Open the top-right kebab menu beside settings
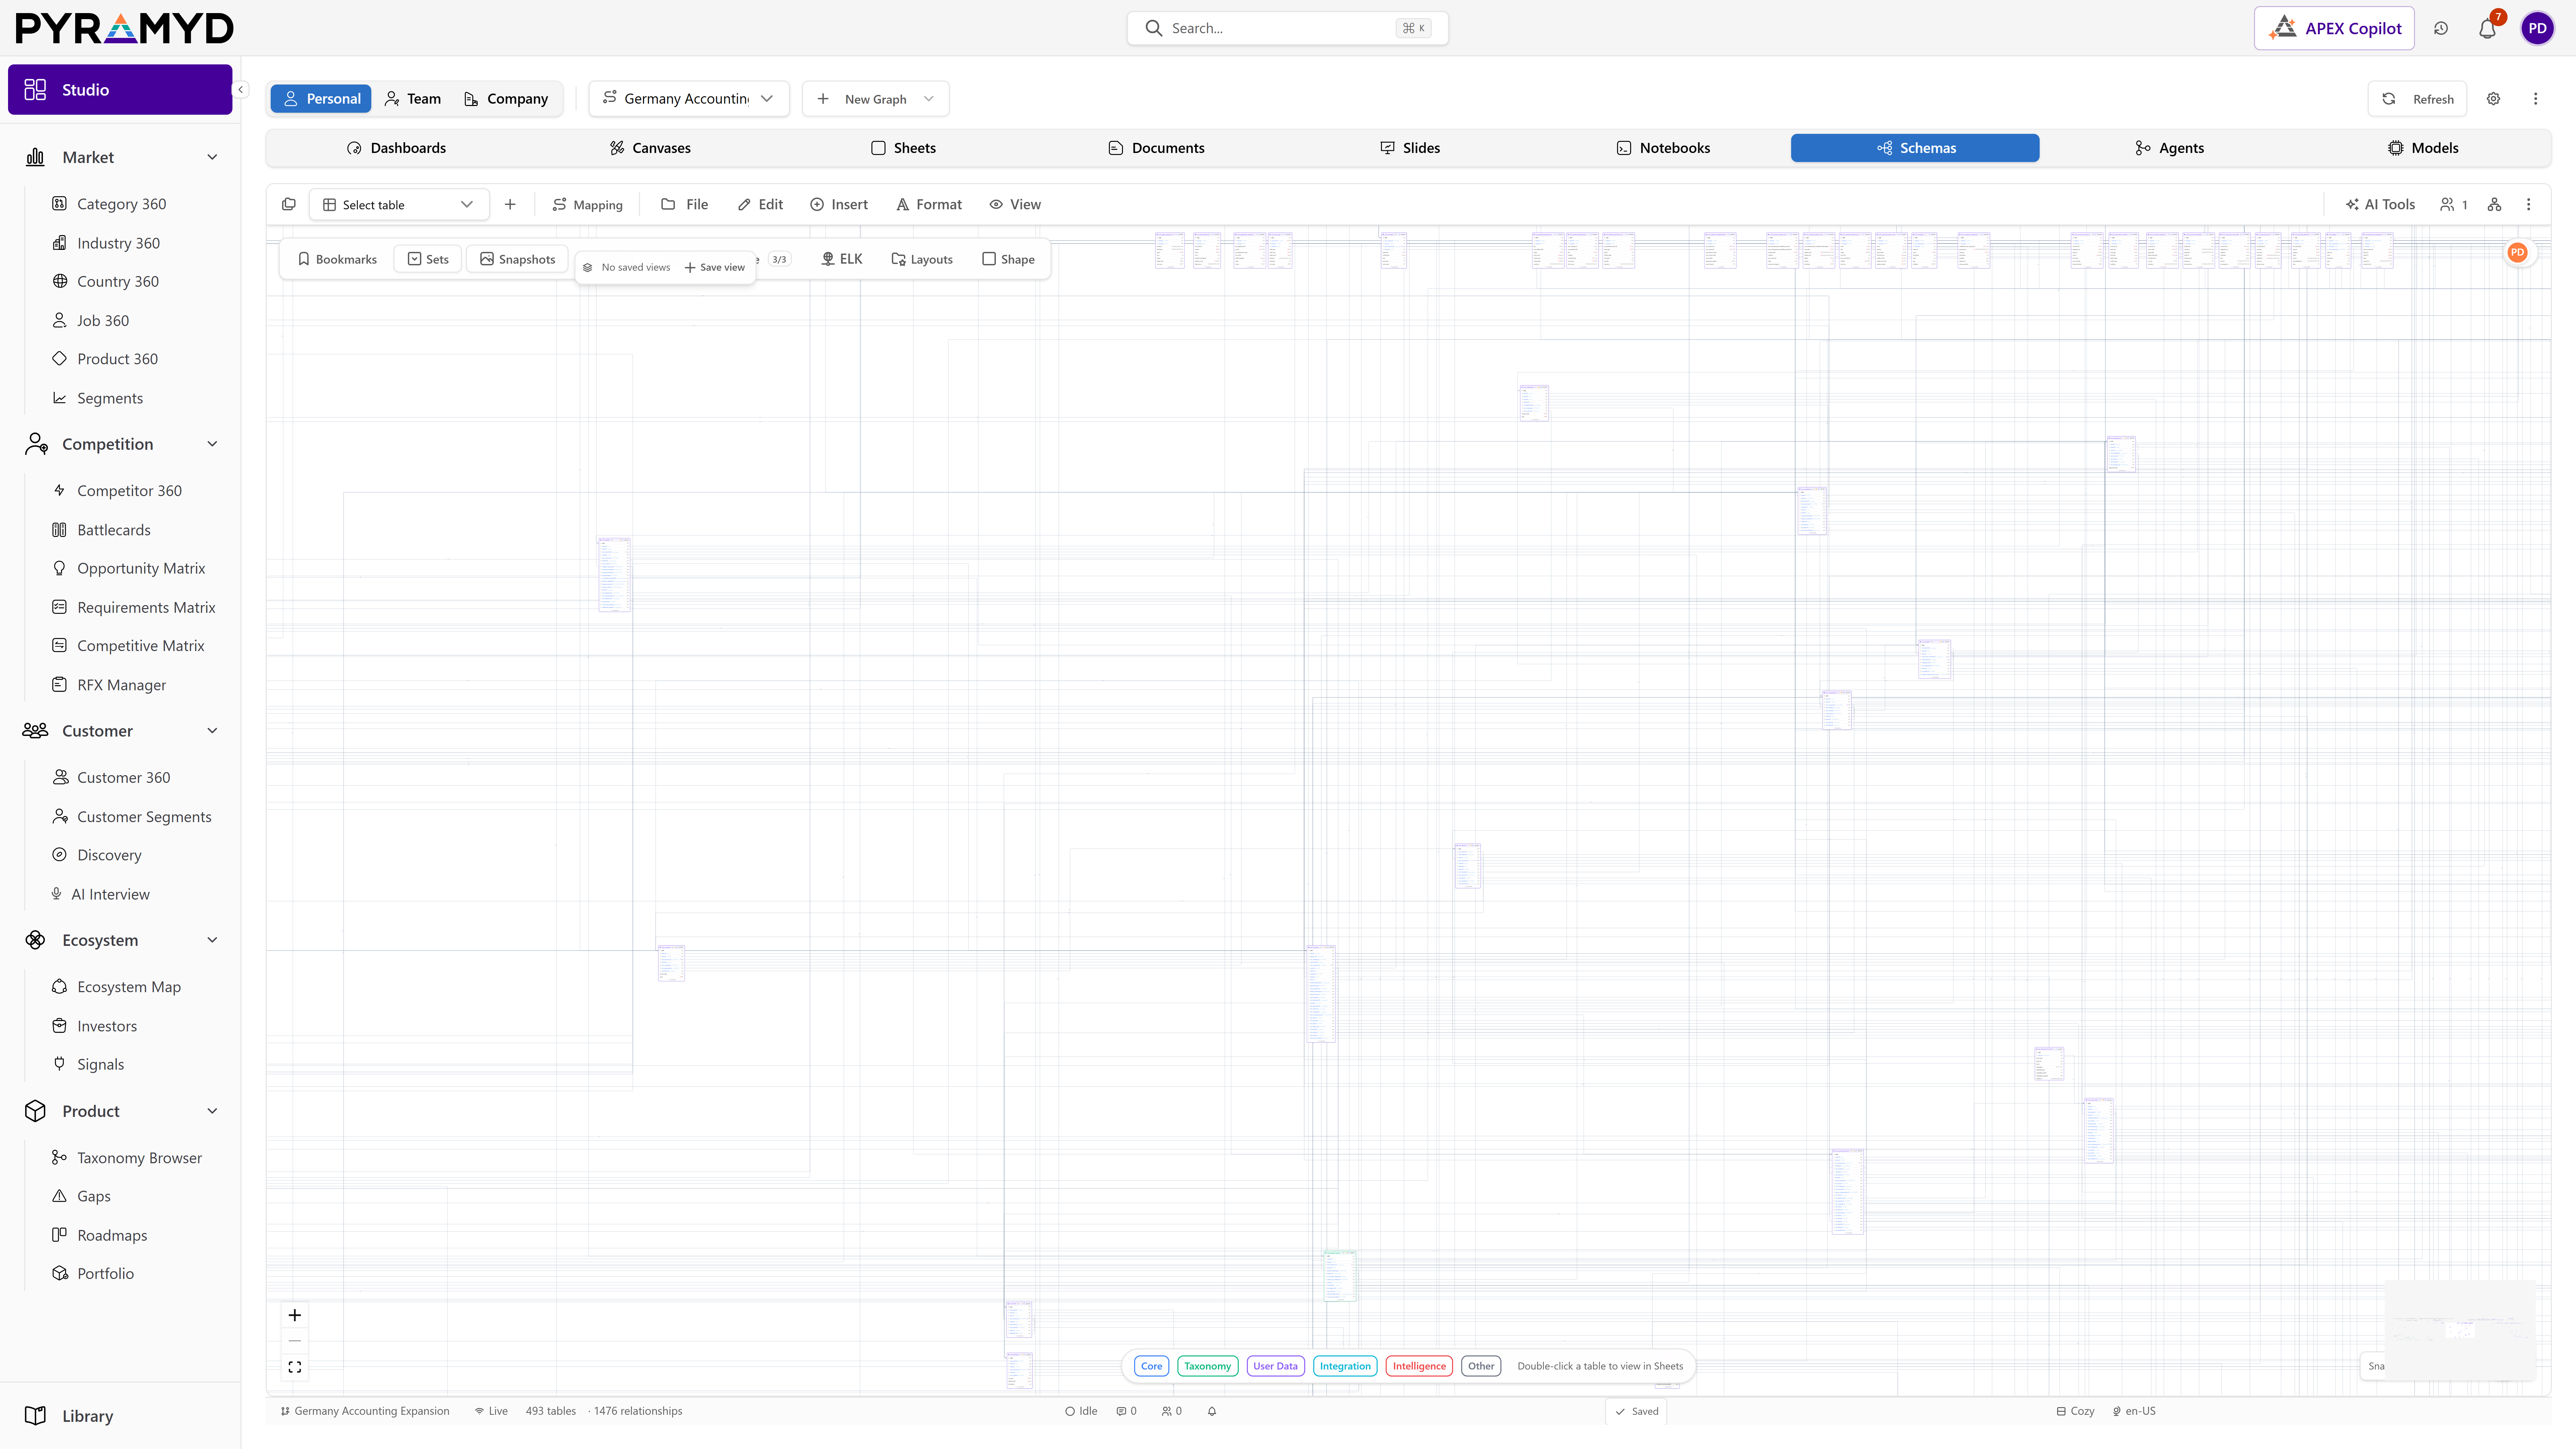The image size is (2576, 1449). coord(2535,99)
